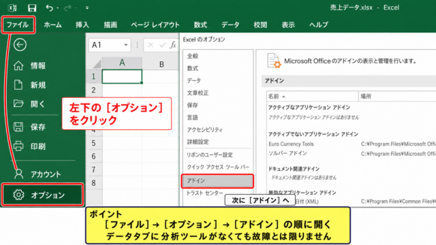Select row 6 header
The height and width of the screenshot is (245, 436).
pyautogui.click(x=94, y=157)
